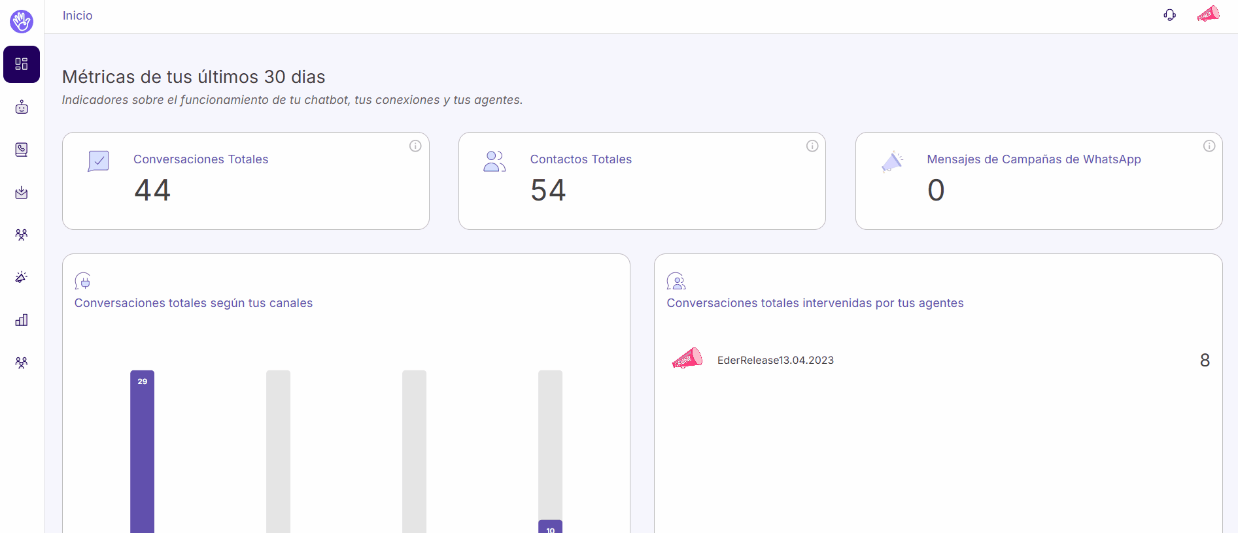This screenshot has height=533, width=1238.
Task: Click the purple bar labeled 29 in chart
Action: [143, 451]
